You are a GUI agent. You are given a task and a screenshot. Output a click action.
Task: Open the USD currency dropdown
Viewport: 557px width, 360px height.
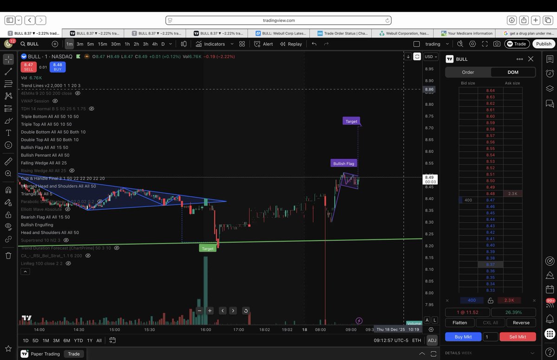pos(430,57)
